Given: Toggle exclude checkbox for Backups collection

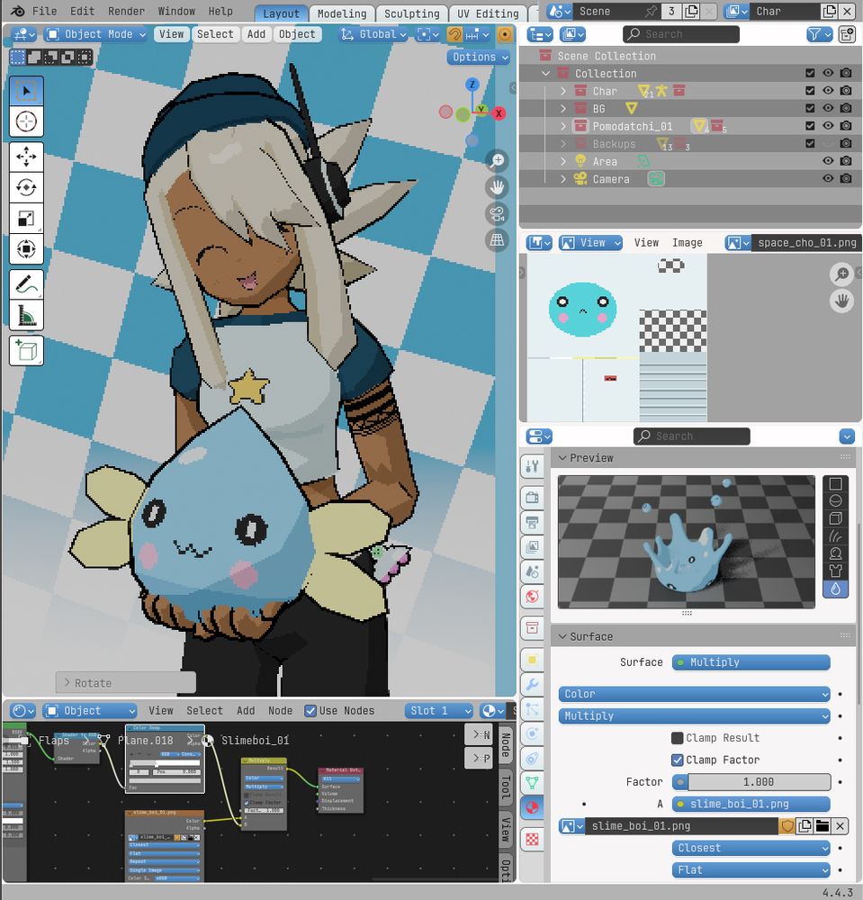Looking at the screenshot, I should pyautogui.click(x=810, y=143).
